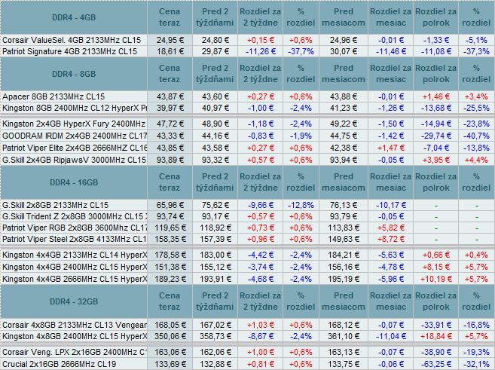Screen dimensions: 495x370
Task: Click the +18,84 € half-year difference cell
Action: coord(436,336)
